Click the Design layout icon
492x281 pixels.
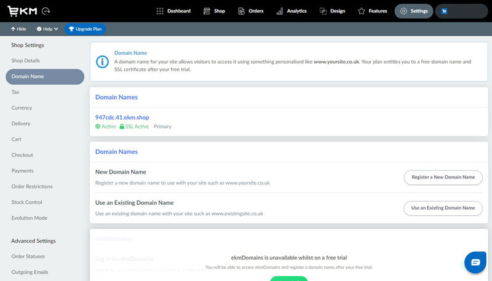323,11
